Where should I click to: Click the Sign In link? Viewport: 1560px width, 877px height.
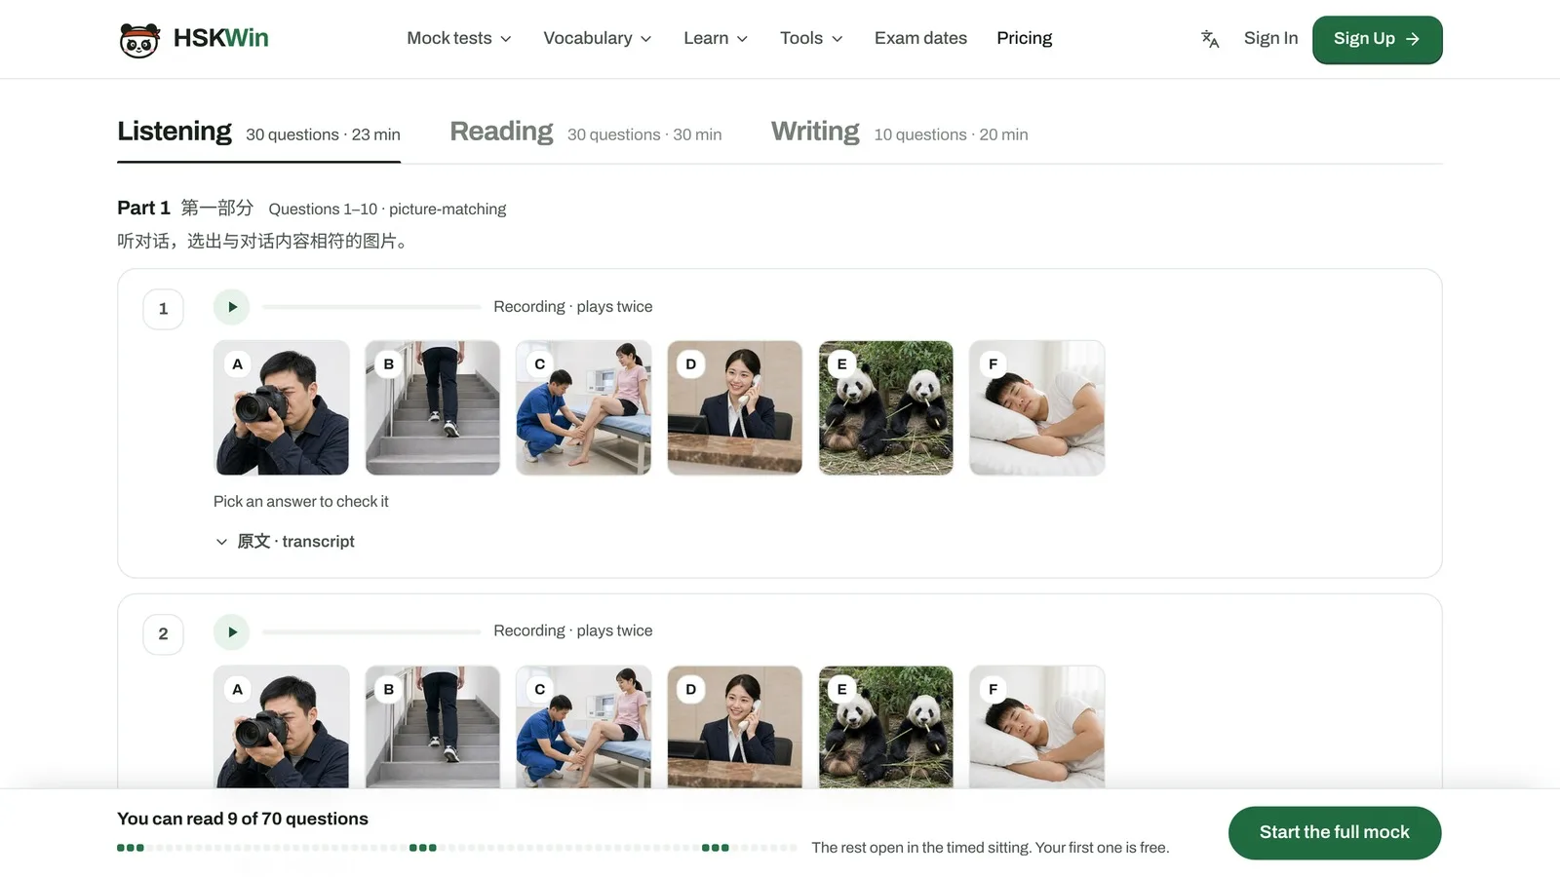(x=1270, y=39)
